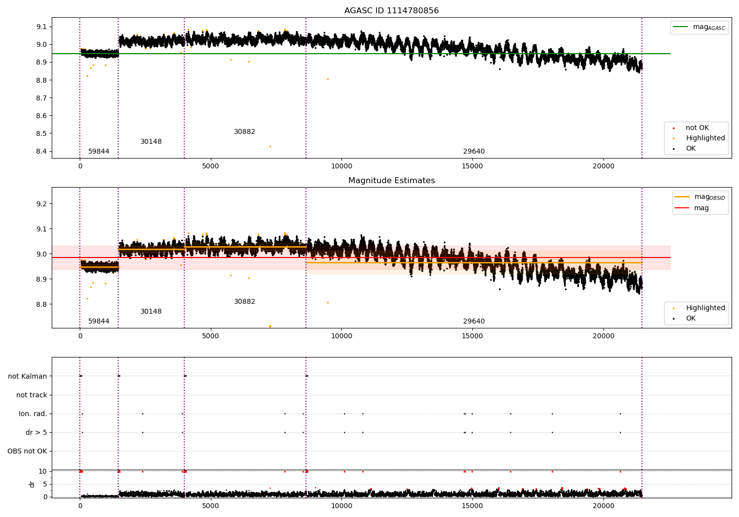Select 'OK' legend entry in AGASC ID plot
The image size is (739, 517).
(x=691, y=149)
